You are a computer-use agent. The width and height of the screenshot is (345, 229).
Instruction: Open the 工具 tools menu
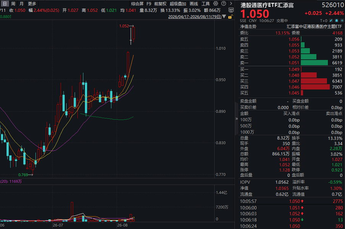206,4
